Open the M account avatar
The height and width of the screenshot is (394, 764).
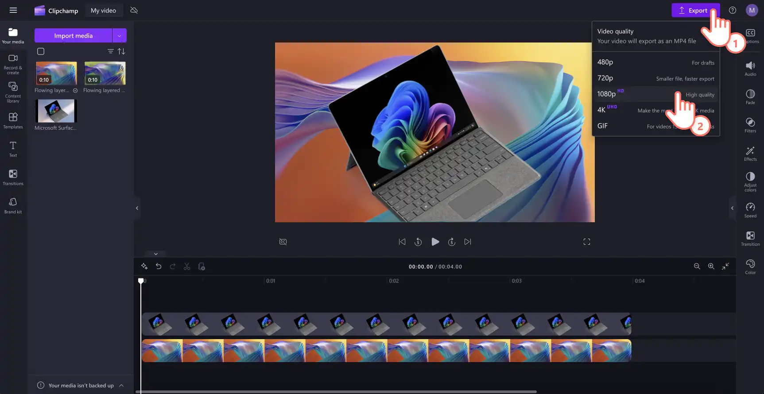coord(752,10)
